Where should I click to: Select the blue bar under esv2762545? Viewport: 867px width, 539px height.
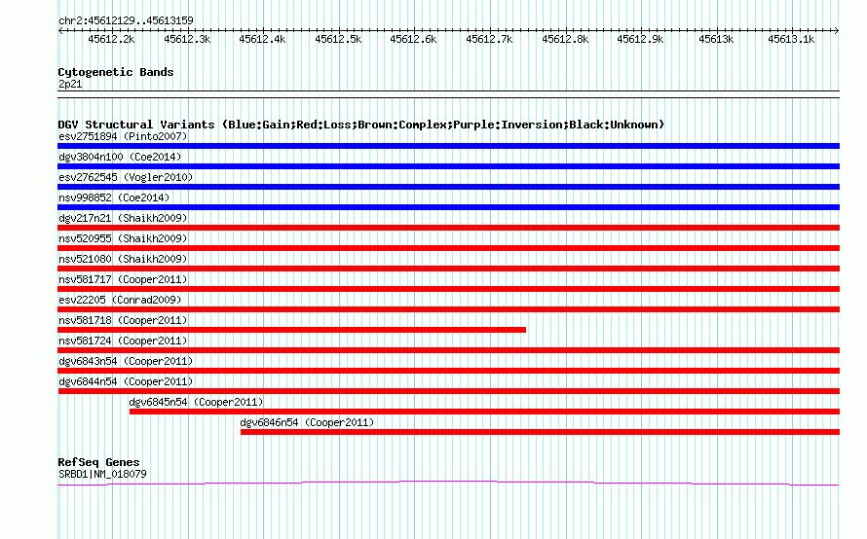tap(448, 187)
